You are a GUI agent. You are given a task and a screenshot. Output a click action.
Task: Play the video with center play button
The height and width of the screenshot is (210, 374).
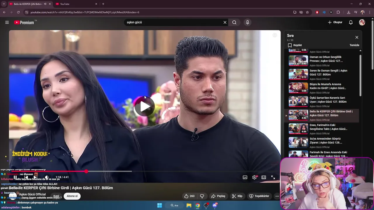[x=145, y=106]
